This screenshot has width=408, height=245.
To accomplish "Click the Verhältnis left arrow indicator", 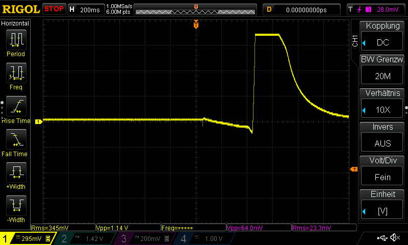I will click(x=364, y=110).
